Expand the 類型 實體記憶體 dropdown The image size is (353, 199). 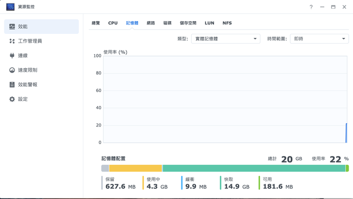pyautogui.click(x=226, y=39)
